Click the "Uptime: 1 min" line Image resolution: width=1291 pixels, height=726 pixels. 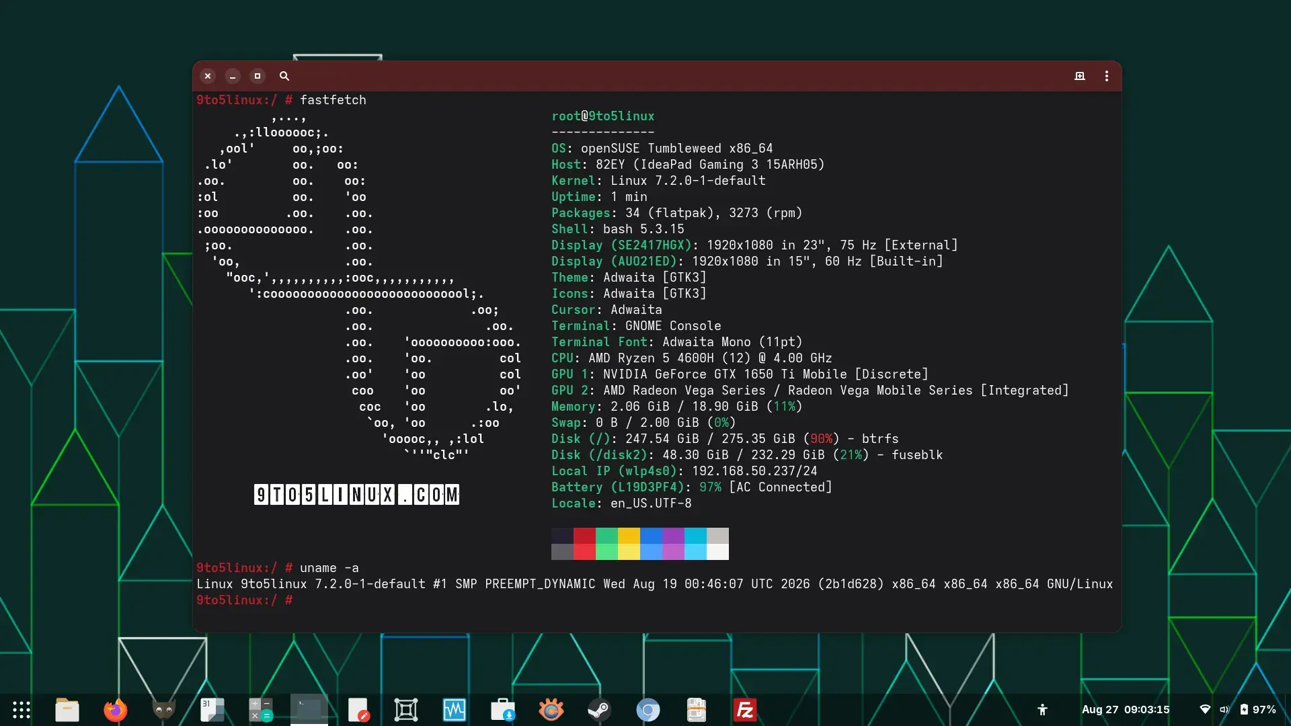599,197
